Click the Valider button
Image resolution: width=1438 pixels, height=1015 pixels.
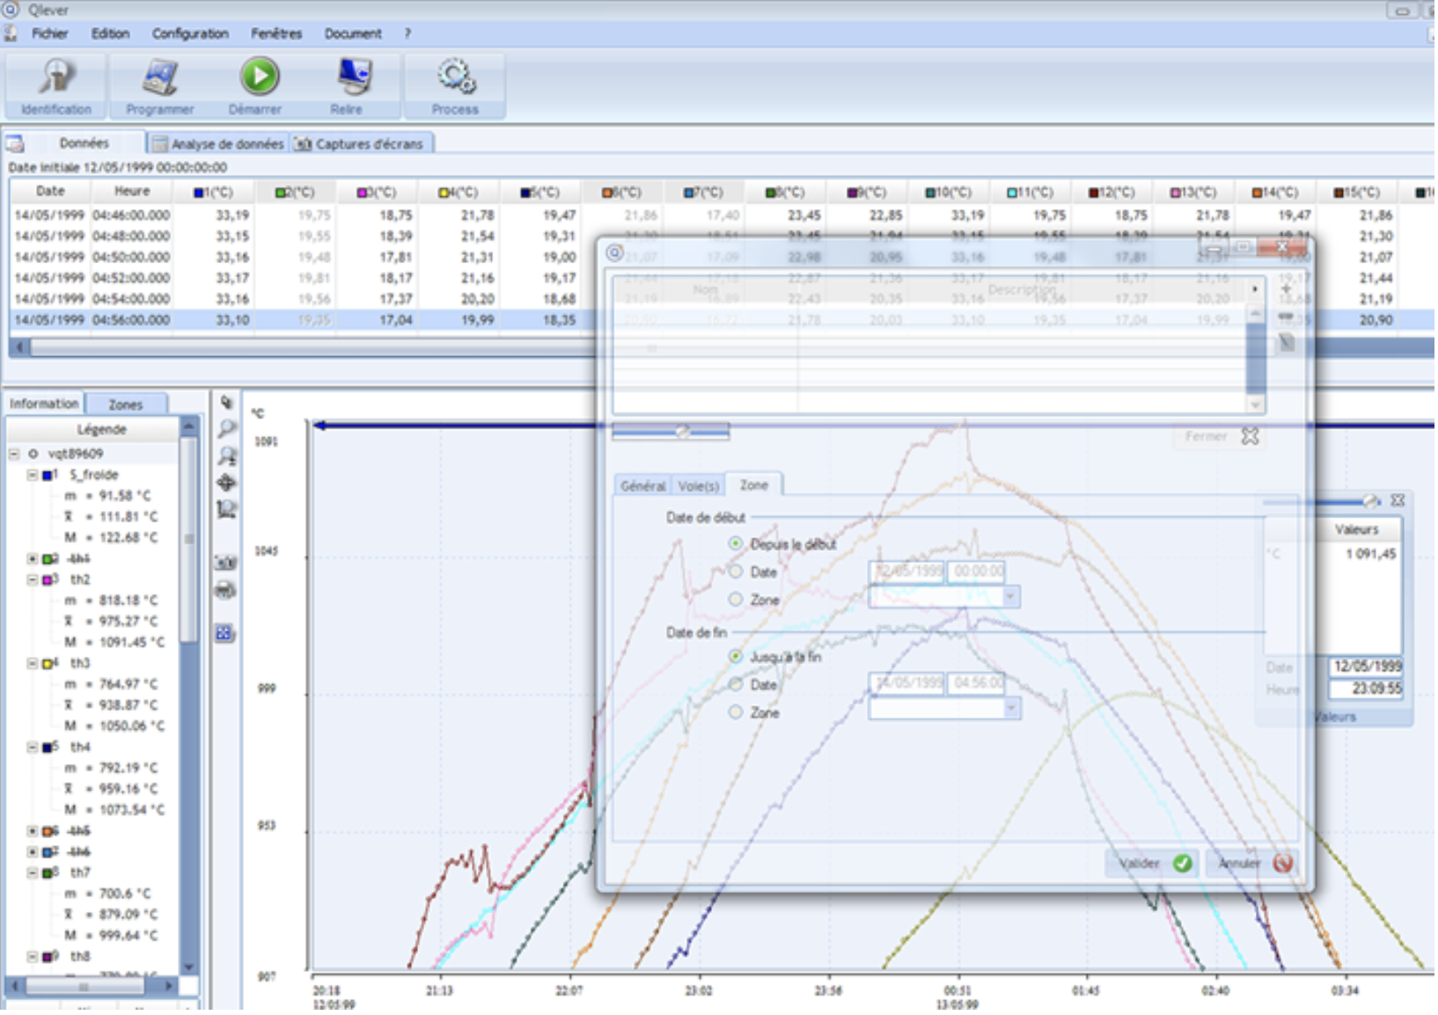(x=1153, y=864)
